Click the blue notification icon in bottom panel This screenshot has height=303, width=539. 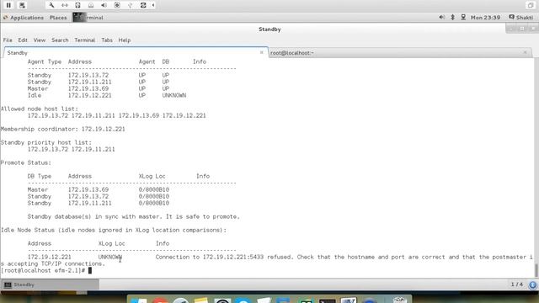tap(533, 284)
